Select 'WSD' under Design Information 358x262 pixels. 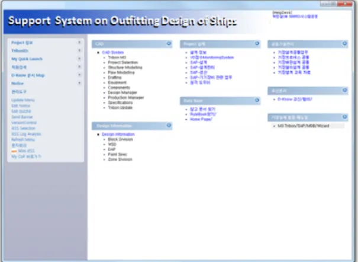point(112,144)
